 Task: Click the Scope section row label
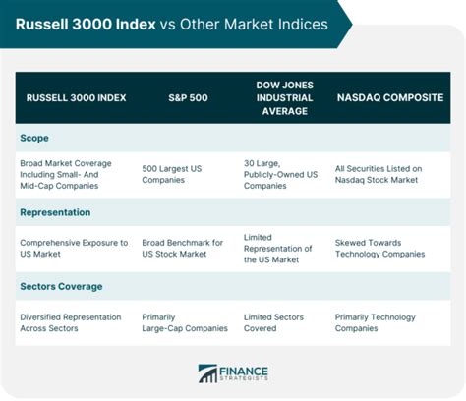pos(34,138)
